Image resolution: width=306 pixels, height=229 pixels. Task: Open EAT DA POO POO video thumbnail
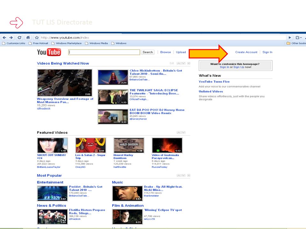(x=113, y=117)
